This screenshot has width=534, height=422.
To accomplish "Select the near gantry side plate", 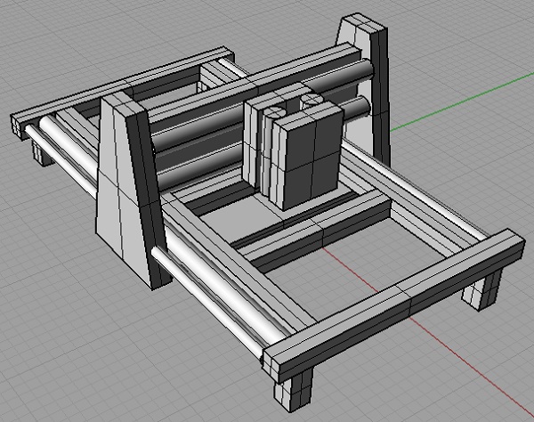I will coord(131,191).
